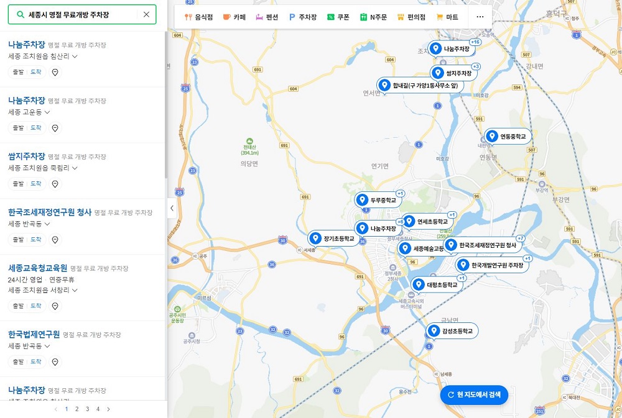Click the 현 지도에서 검색 button
Screen dimensions: 622x418
pyautogui.click(x=474, y=395)
